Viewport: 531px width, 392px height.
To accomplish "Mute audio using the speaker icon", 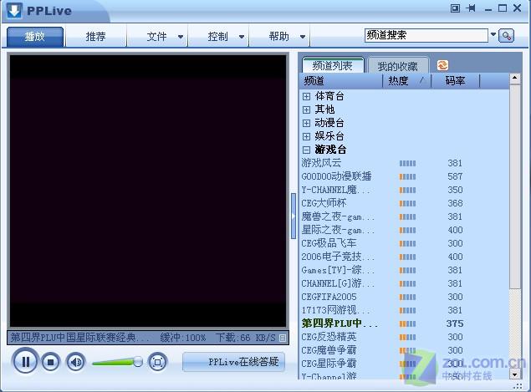I will coord(75,363).
